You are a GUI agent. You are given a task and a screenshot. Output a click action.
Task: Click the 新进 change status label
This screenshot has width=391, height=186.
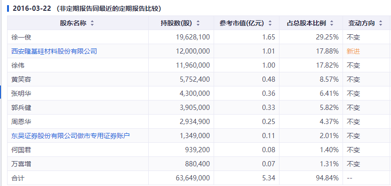tap(353, 52)
